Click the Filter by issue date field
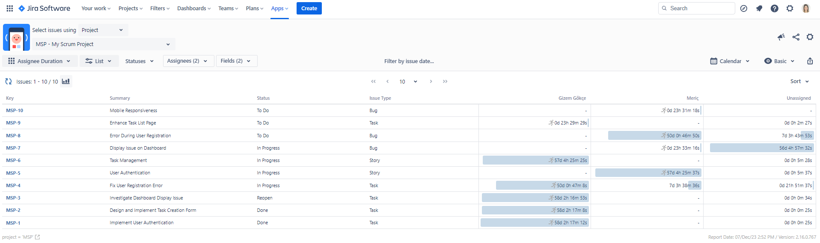Viewport: 820px width, 243px height. point(409,61)
